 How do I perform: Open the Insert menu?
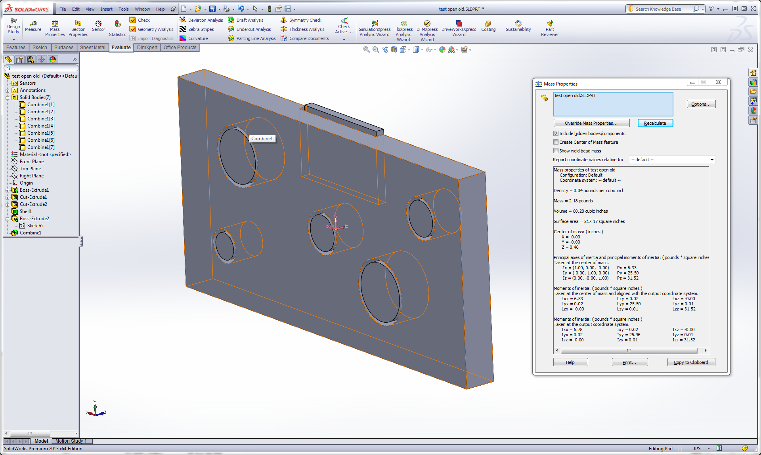pos(106,9)
